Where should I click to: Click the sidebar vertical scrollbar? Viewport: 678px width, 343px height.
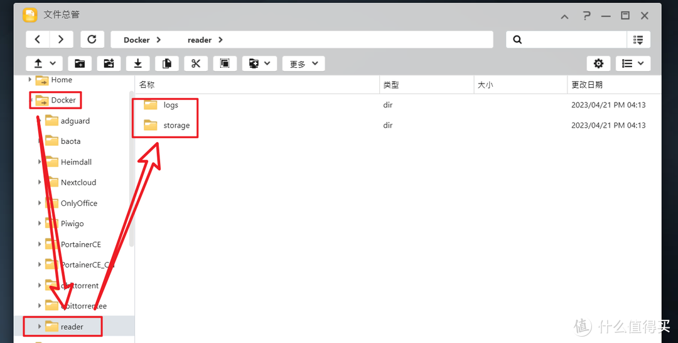pos(132,169)
